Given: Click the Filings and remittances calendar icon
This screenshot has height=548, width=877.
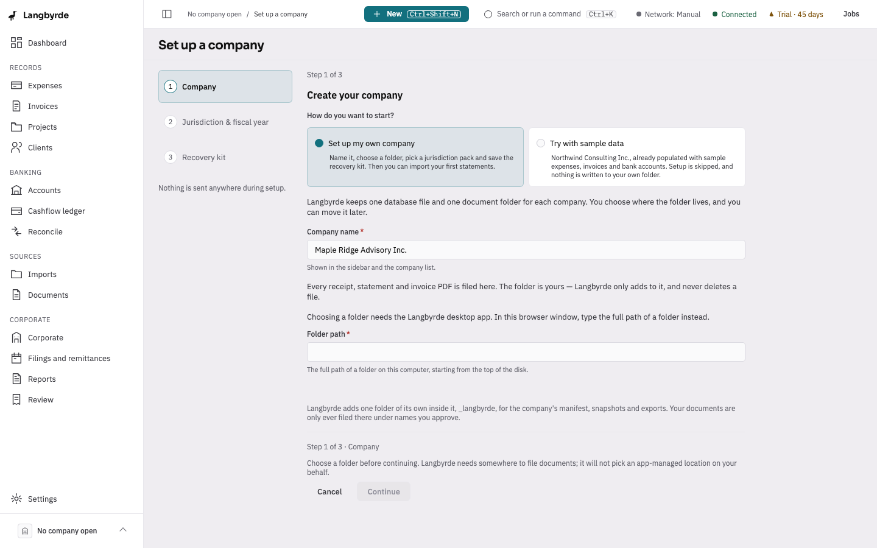Looking at the screenshot, I should click(x=16, y=358).
